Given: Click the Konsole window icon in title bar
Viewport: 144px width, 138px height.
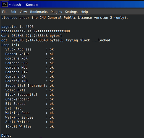Looking at the screenshot, I should (5, 4).
